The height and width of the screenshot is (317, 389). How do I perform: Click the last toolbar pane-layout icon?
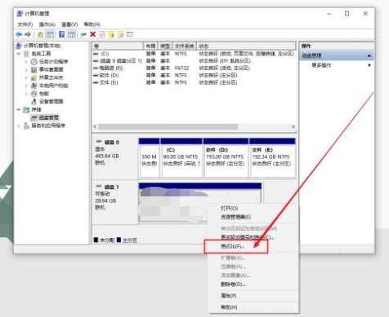[130, 34]
